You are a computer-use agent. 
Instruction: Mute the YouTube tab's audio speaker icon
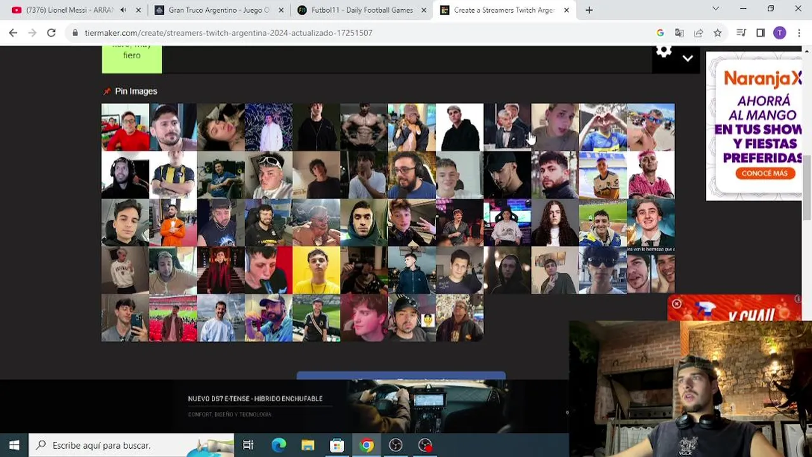[123, 10]
